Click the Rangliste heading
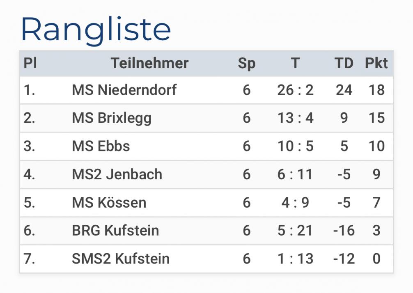The width and height of the screenshot is (413, 293). point(96,29)
